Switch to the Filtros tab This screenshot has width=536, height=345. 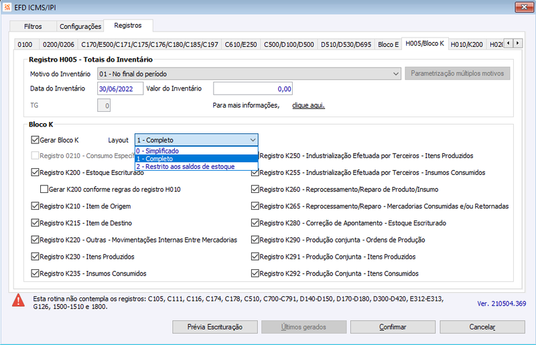tap(33, 26)
